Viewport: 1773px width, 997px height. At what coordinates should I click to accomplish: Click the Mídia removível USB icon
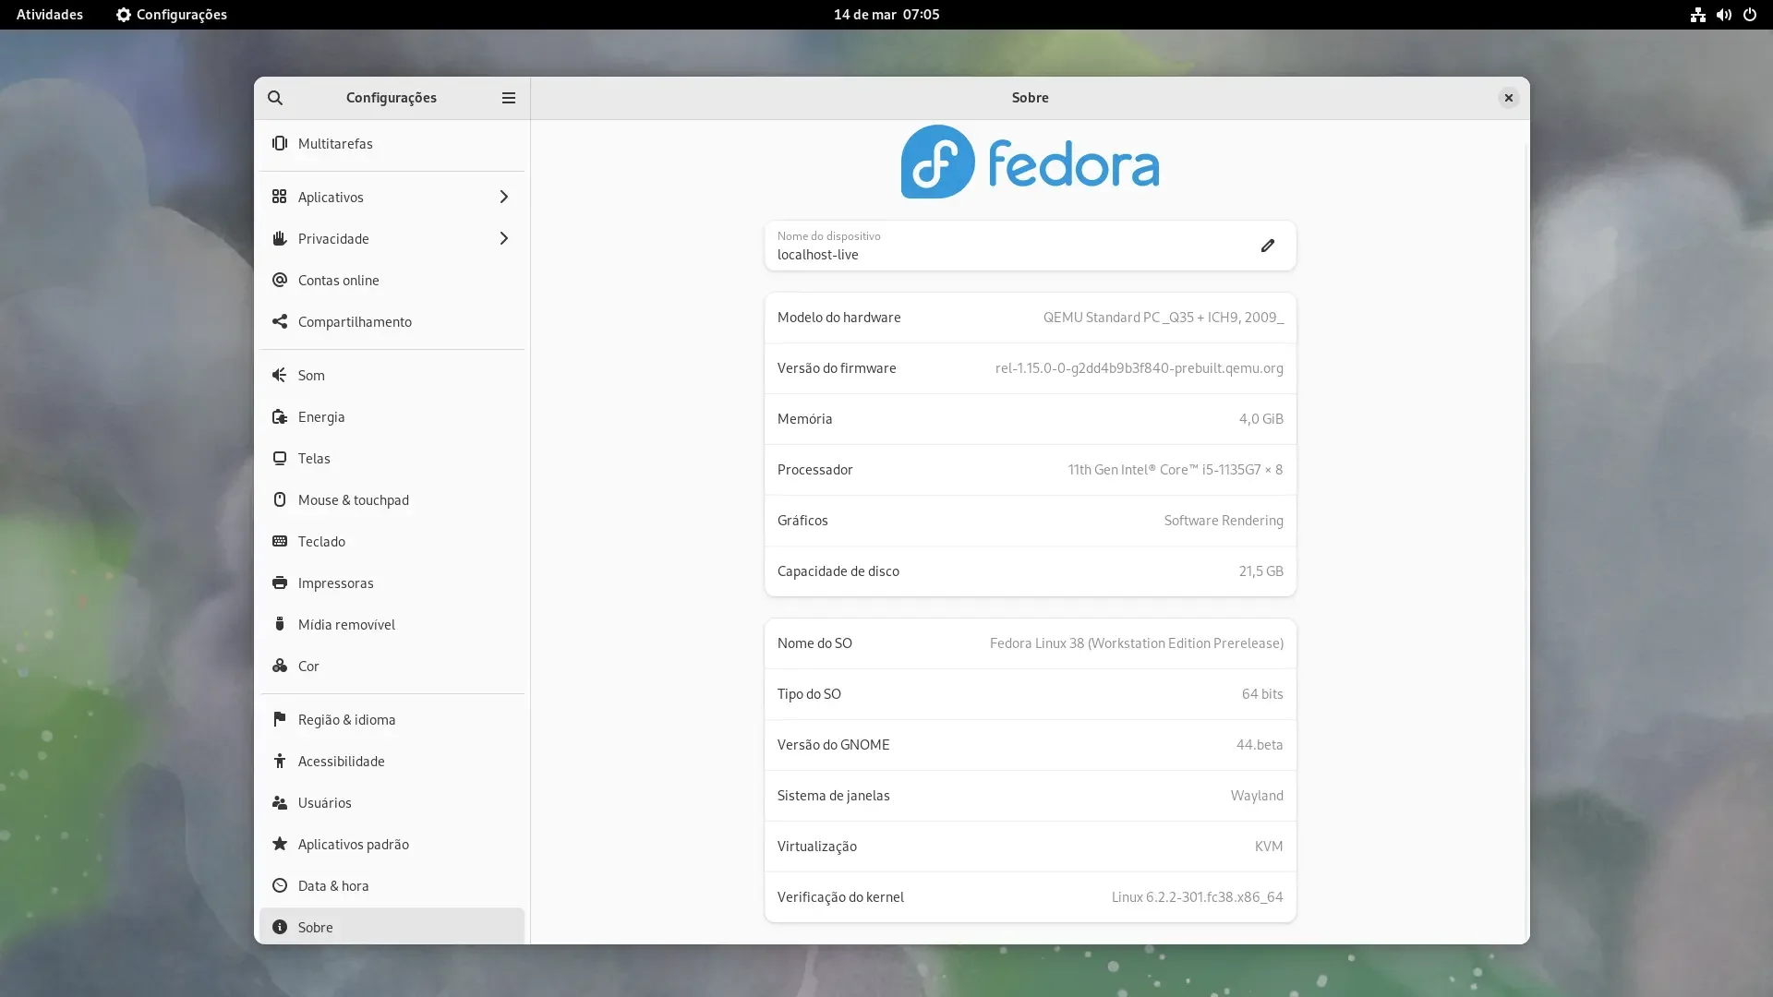tap(279, 624)
